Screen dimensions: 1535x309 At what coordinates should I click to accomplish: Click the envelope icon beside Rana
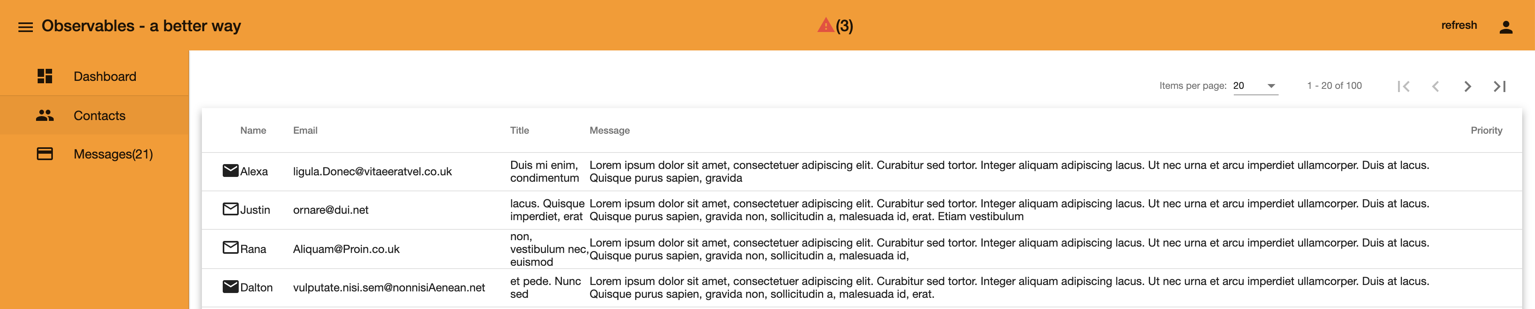click(231, 248)
